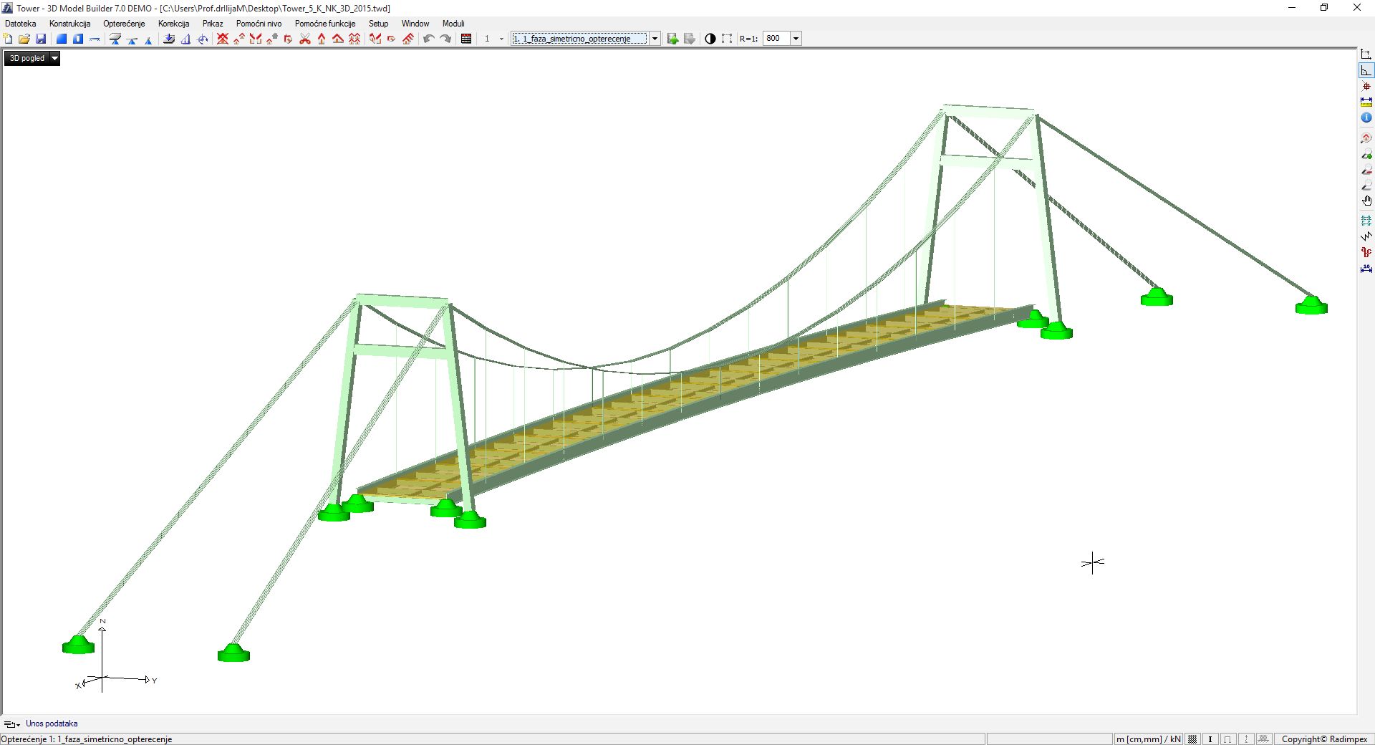1375x745 pixels.
Task: Click the zoom in magnifier icon
Action: point(1366,154)
